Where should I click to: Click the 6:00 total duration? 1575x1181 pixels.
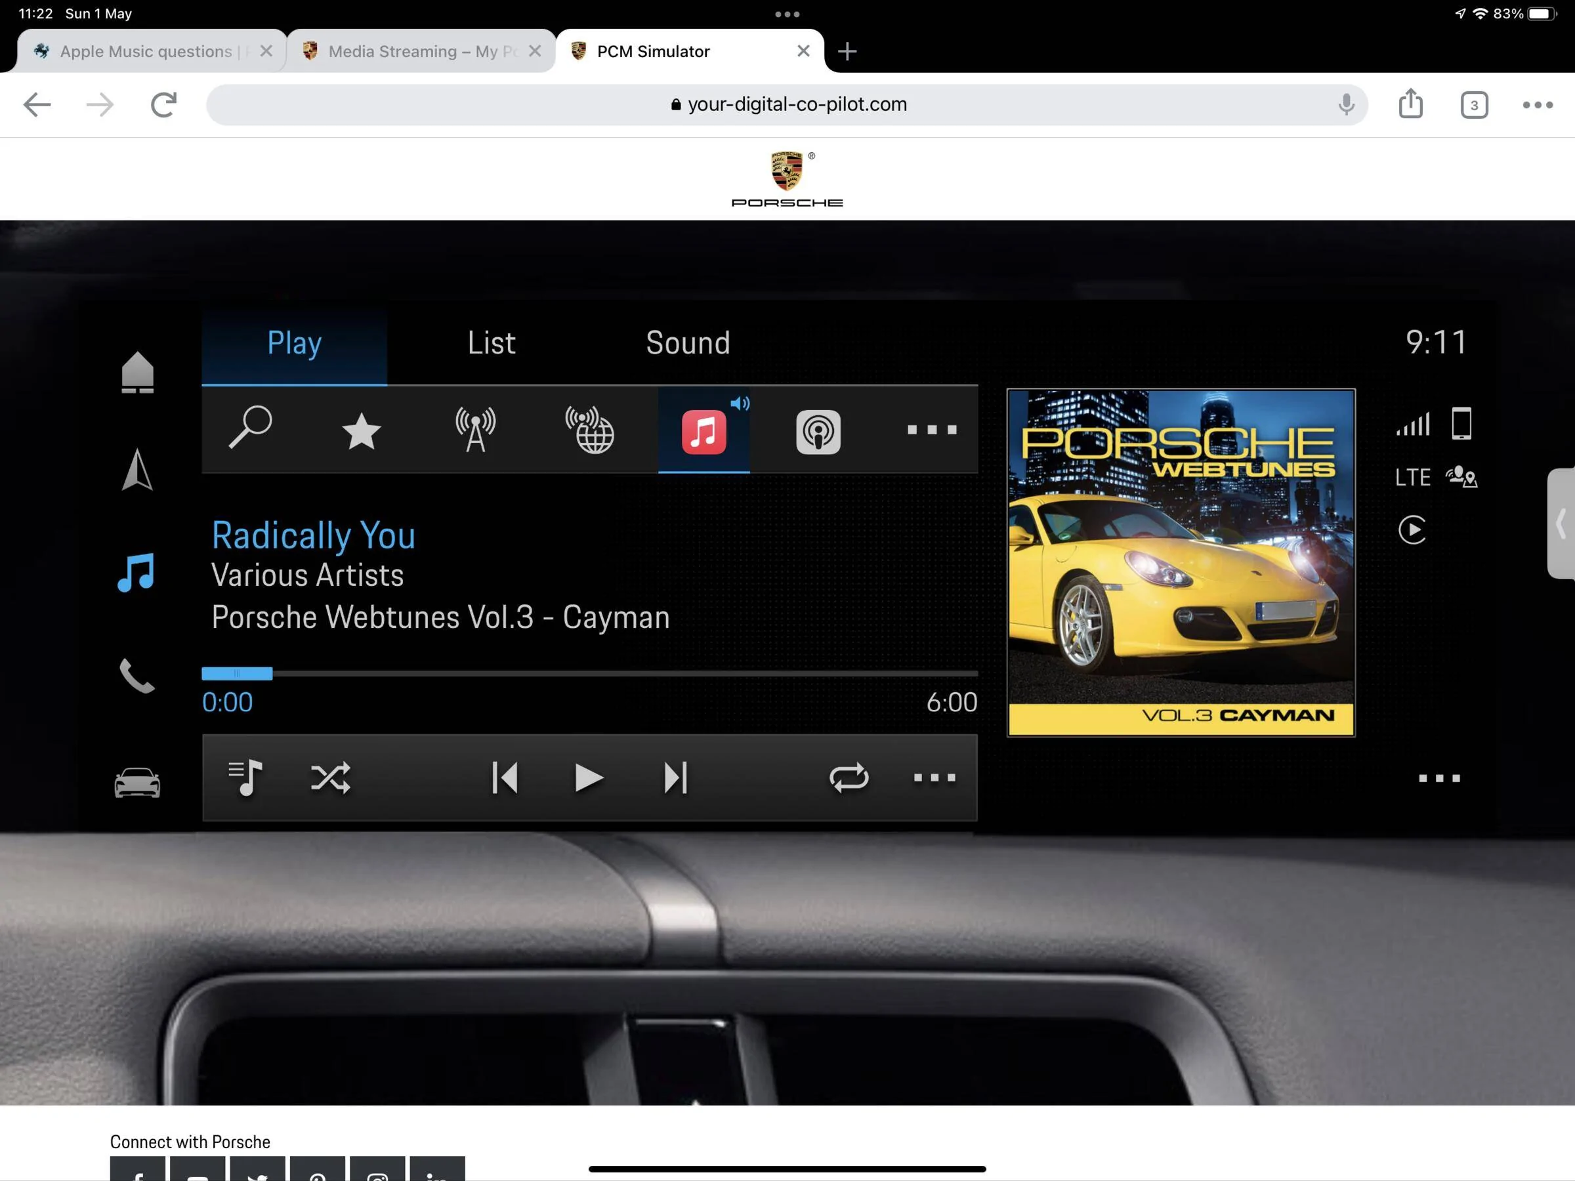tap(952, 703)
